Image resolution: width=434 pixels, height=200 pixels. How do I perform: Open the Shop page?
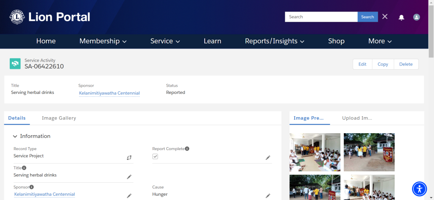click(336, 41)
